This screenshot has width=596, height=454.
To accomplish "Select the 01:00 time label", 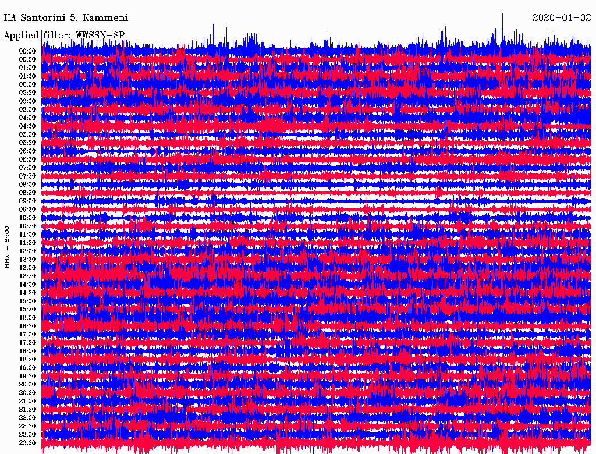I will [27, 68].
